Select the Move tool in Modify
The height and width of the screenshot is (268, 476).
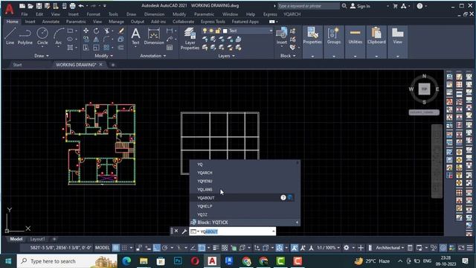tap(86, 31)
